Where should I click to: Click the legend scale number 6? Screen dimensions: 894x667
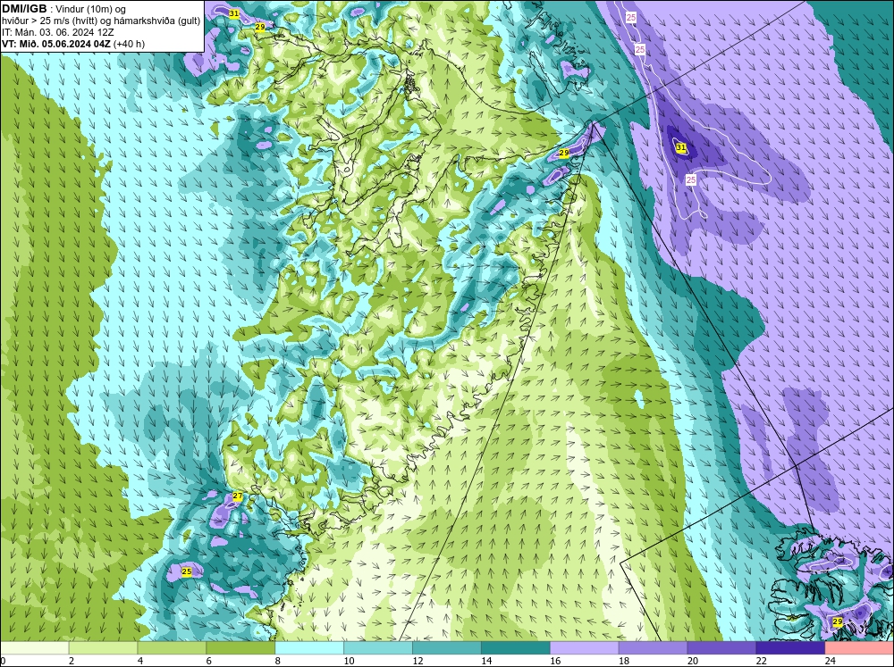[208, 661]
